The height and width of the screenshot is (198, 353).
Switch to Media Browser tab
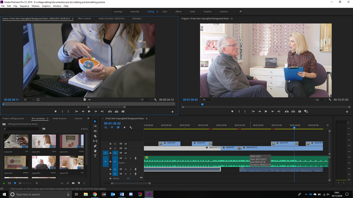[x=60, y=119]
